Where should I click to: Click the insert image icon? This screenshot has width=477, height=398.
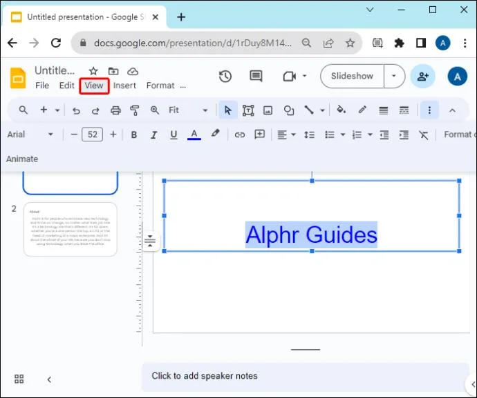pos(268,110)
